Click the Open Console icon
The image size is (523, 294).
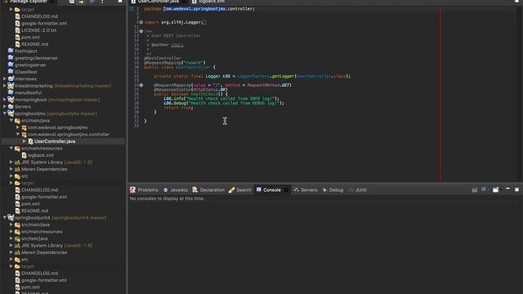click(496, 189)
